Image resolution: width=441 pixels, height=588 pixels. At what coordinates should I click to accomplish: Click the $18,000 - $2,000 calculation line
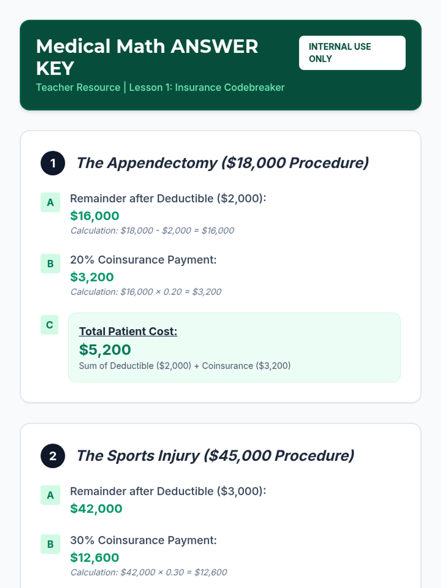coord(152,231)
